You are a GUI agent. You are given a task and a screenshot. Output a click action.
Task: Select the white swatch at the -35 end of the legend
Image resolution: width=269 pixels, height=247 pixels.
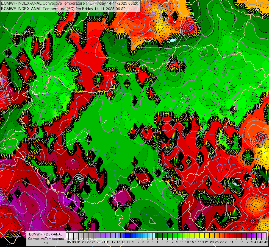click(x=67, y=235)
